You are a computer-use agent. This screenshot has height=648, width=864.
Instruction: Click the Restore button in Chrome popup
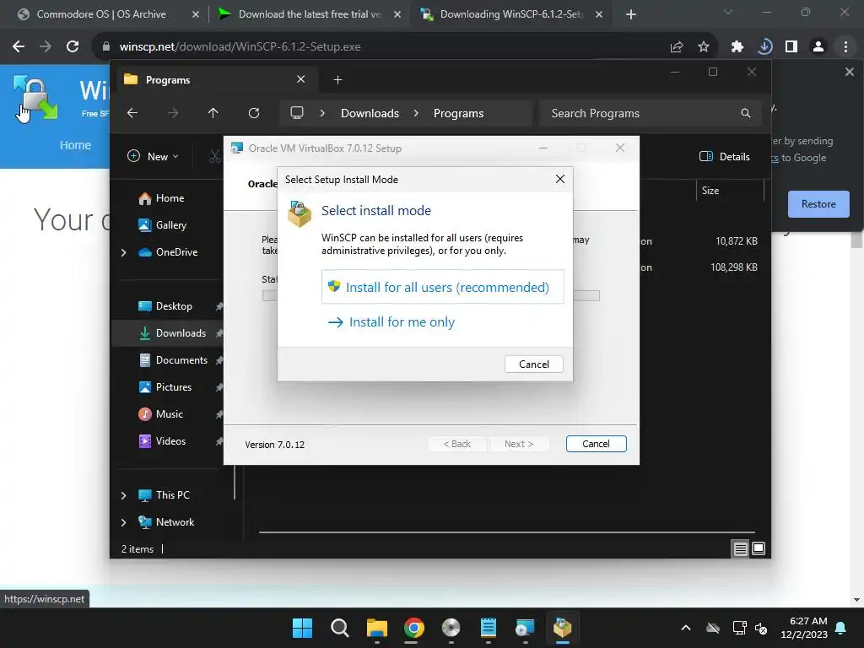click(818, 204)
